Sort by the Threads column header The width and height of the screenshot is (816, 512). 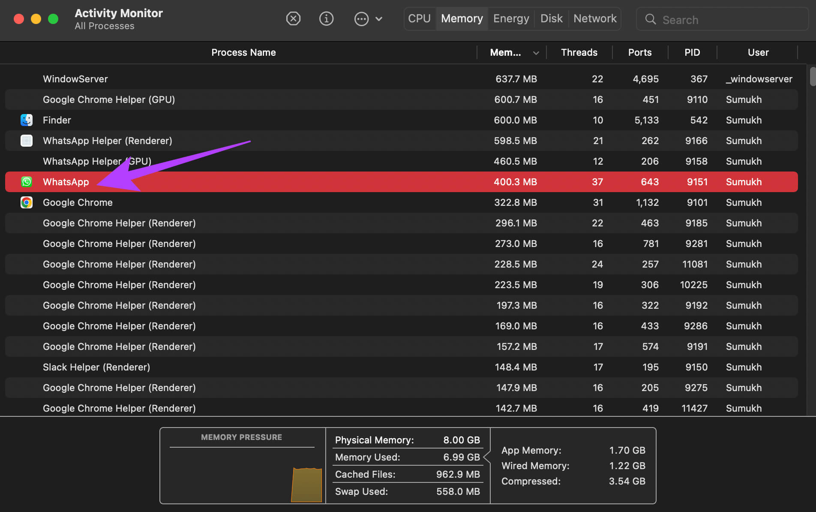point(579,53)
